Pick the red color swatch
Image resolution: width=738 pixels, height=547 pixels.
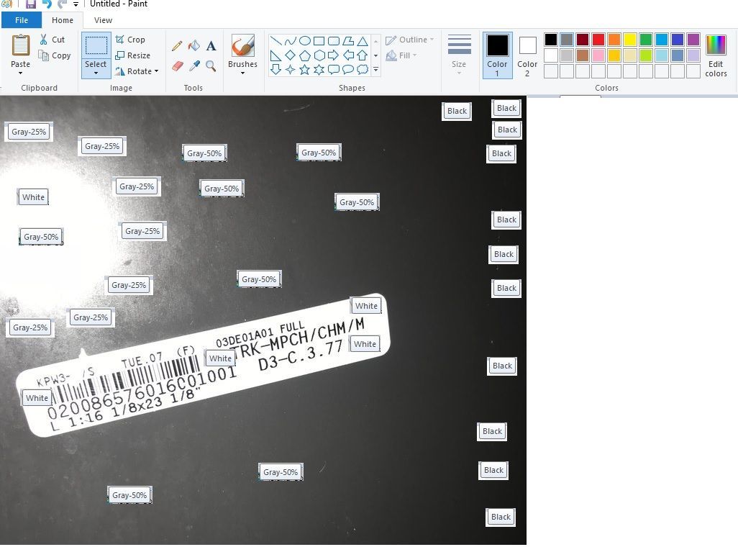pyautogui.click(x=598, y=40)
